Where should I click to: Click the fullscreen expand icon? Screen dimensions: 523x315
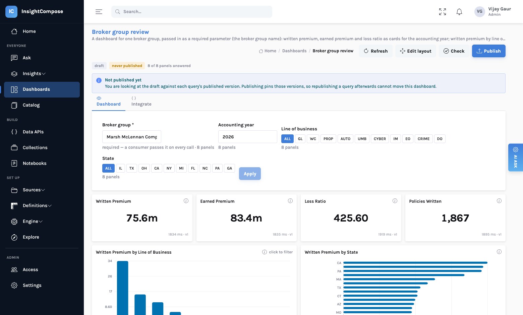tap(443, 12)
